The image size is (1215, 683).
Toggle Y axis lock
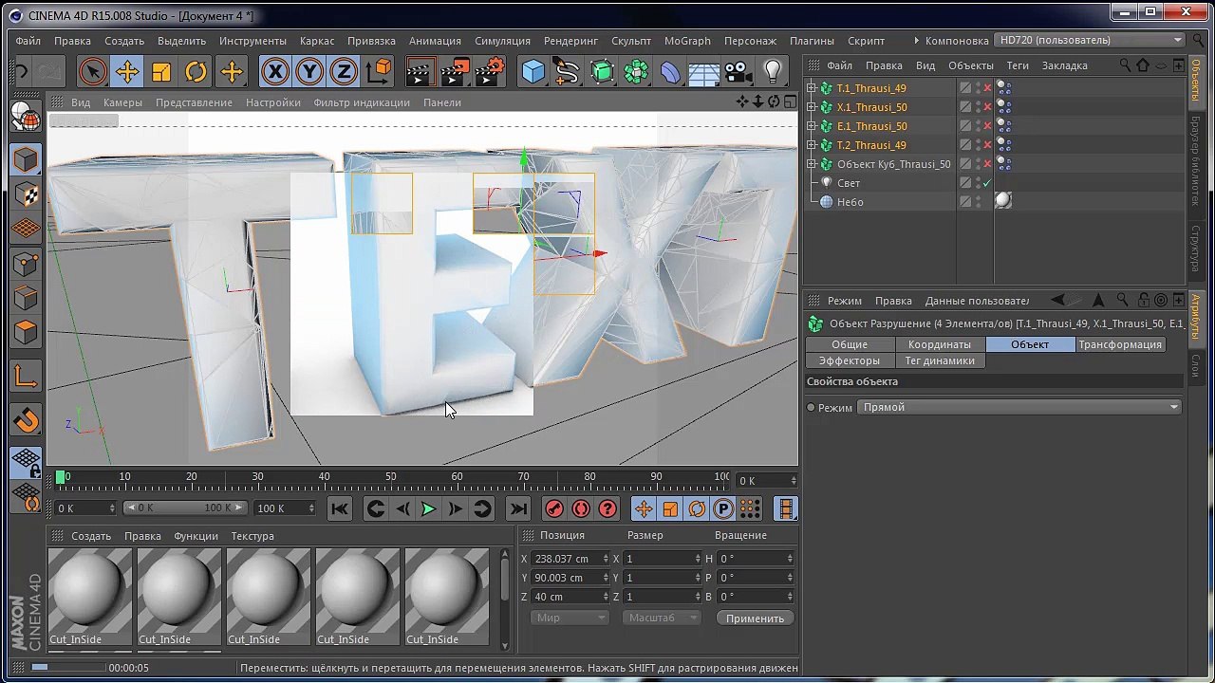pyautogui.click(x=308, y=72)
